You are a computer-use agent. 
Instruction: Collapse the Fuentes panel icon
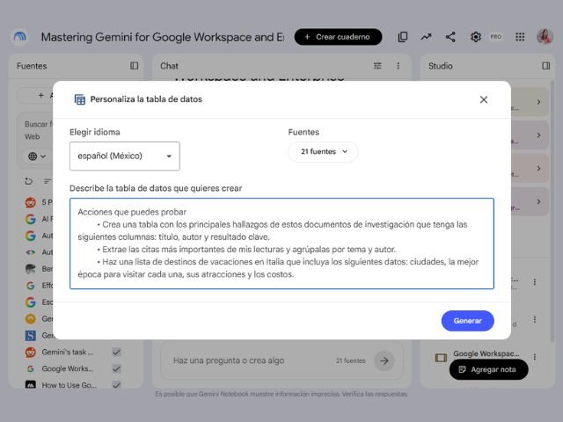(x=134, y=66)
